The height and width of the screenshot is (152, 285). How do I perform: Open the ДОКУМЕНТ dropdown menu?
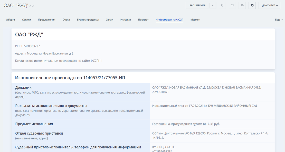tap(269, 5)
